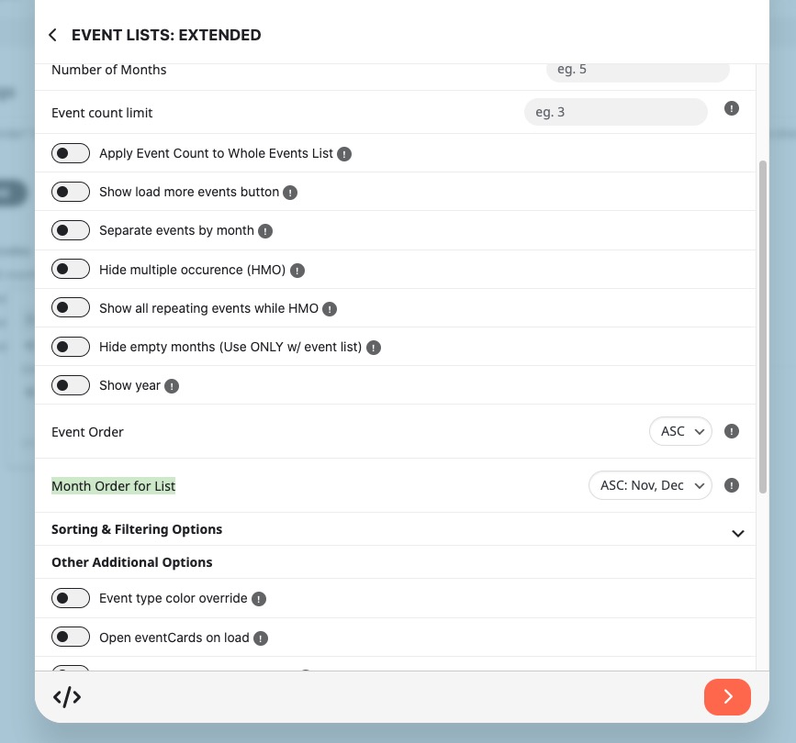Click info icon beside Show year

click(172, 386)
